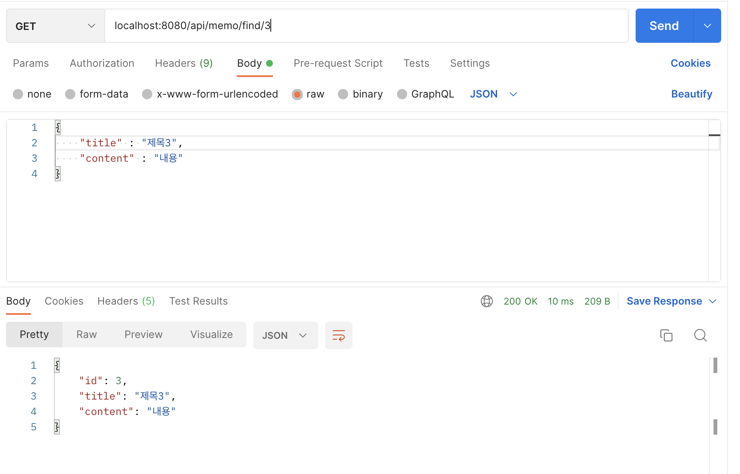Switch to the Preview response view
Screen dimensions: 740x474
143,335
